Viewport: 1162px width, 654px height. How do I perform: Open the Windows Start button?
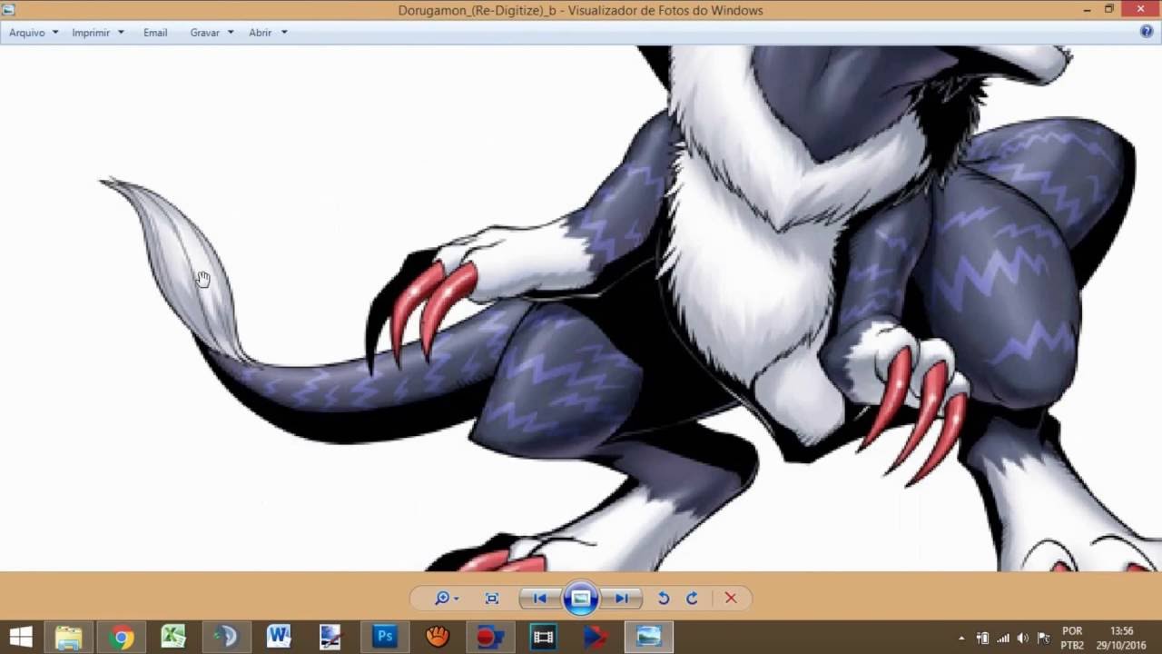pyautogui.click(x=21, y=637)
